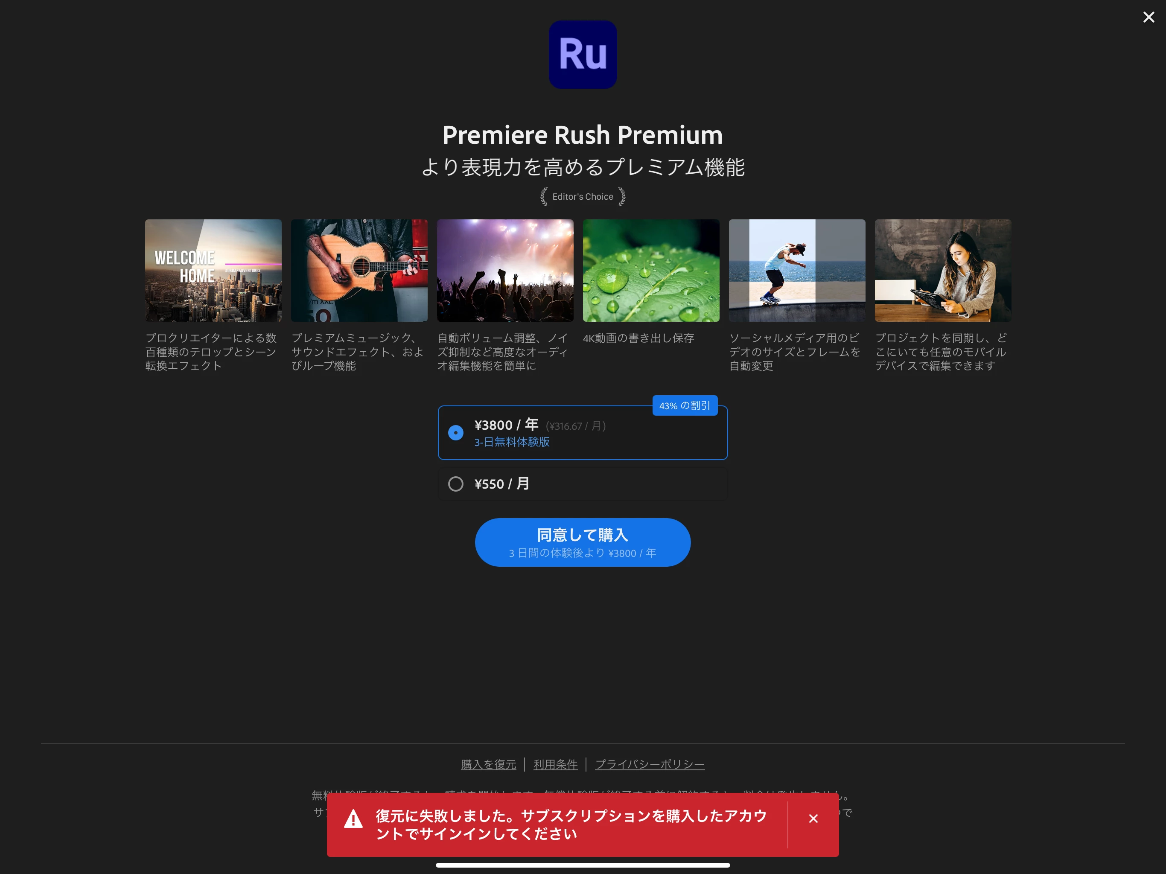Tap the concert crowd audio thumbnail
This screenshot has width=1166, height=874.
pos(505,271)
